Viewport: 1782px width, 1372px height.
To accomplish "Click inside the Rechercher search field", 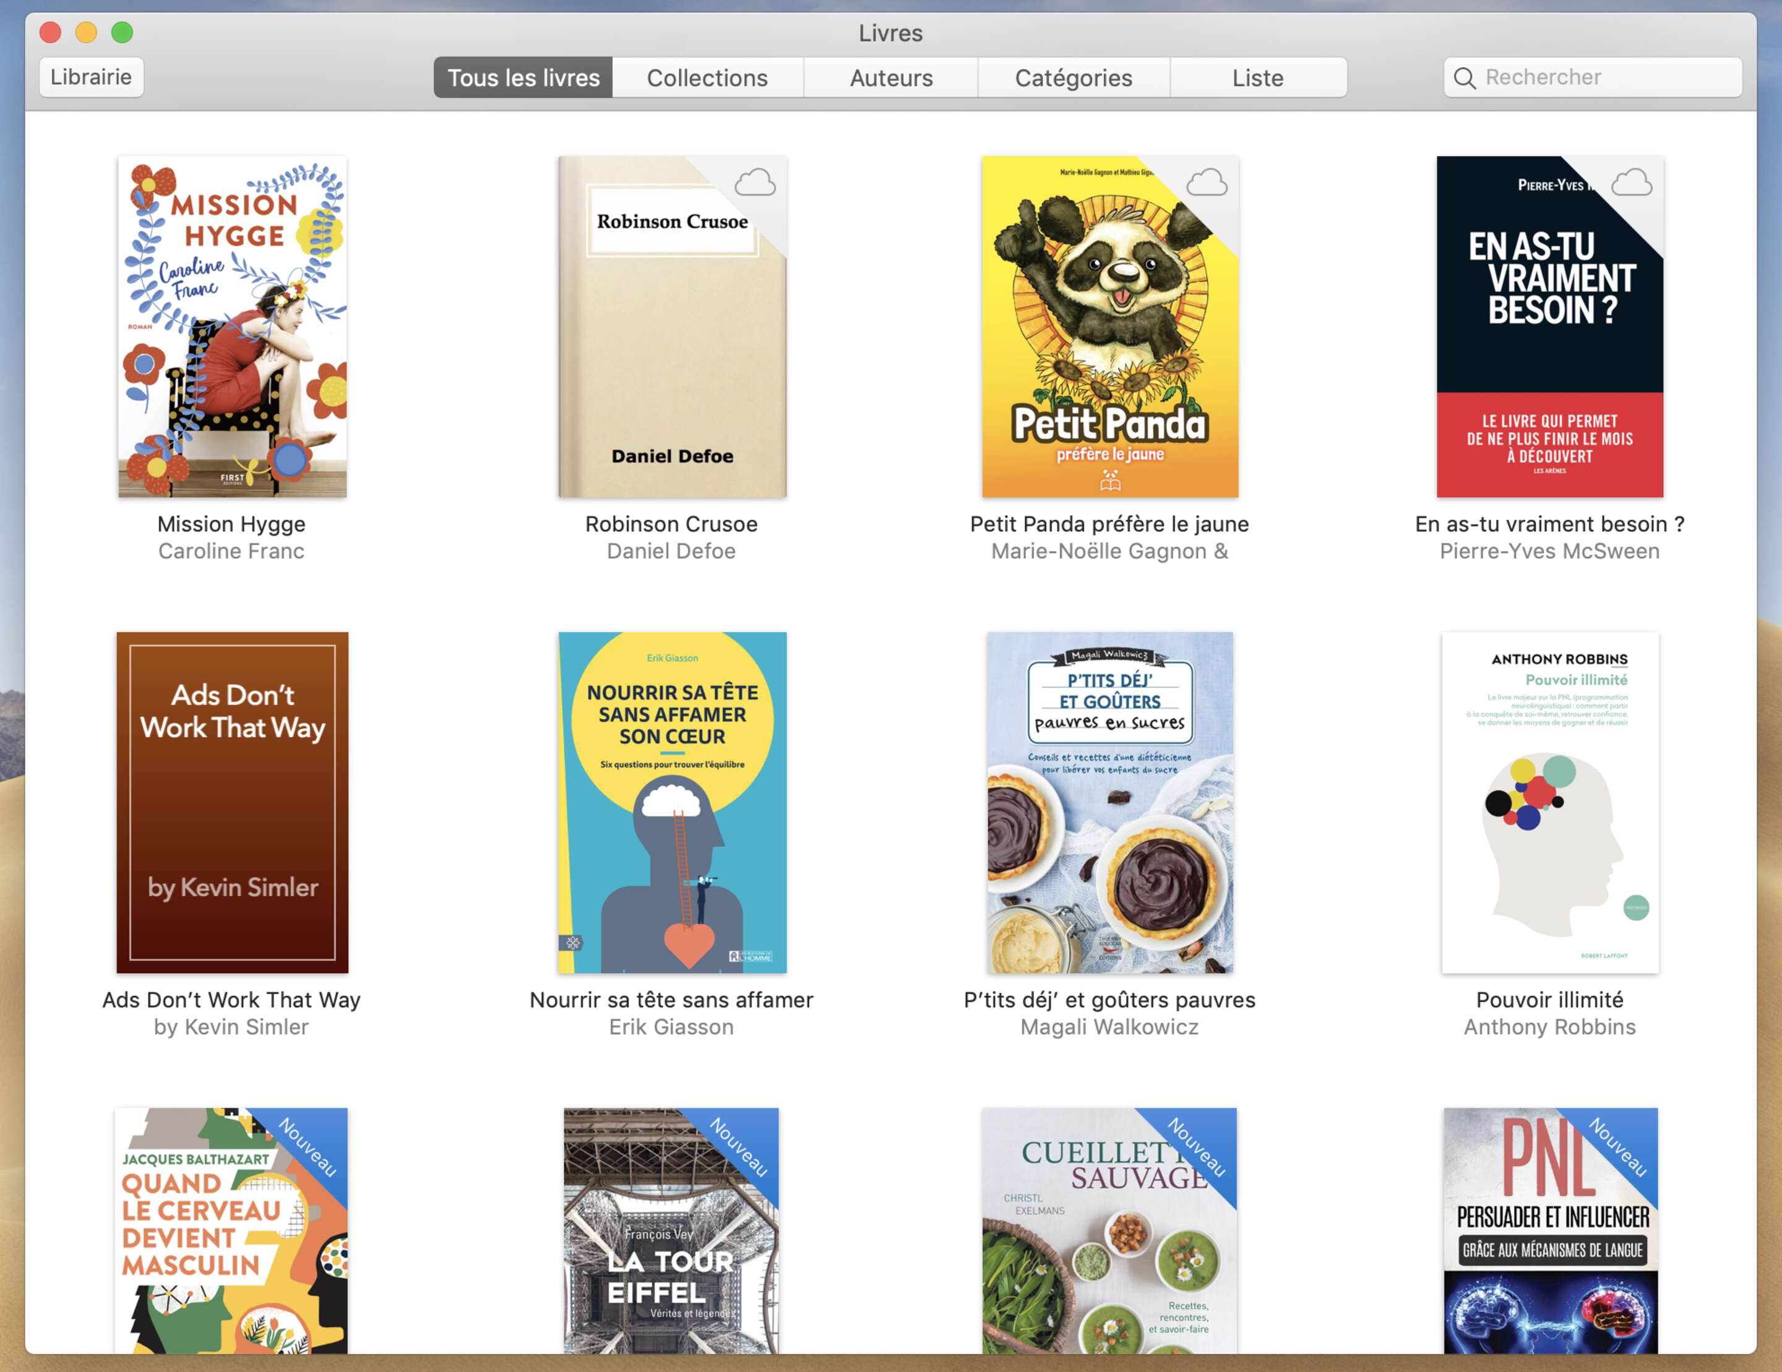I will 1599,77.
